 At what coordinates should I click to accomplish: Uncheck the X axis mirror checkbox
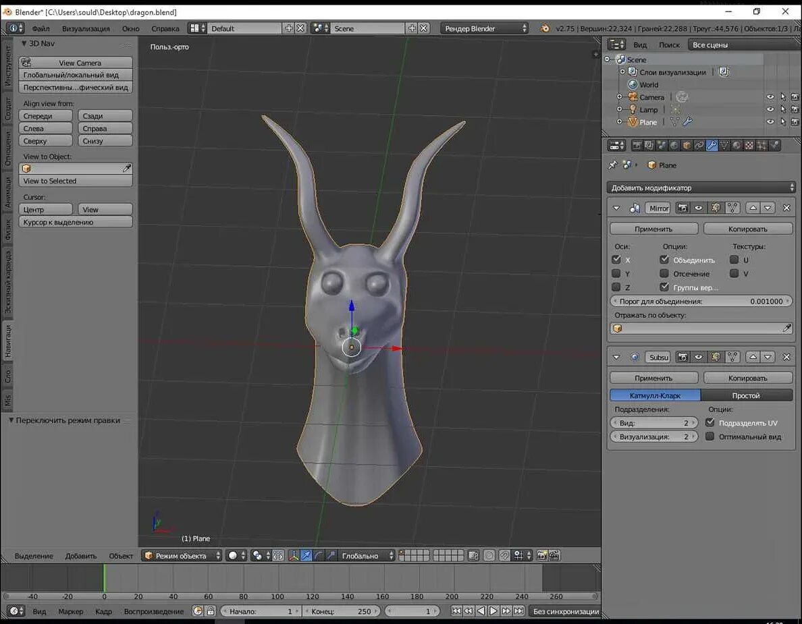click(x=616, y=260)
